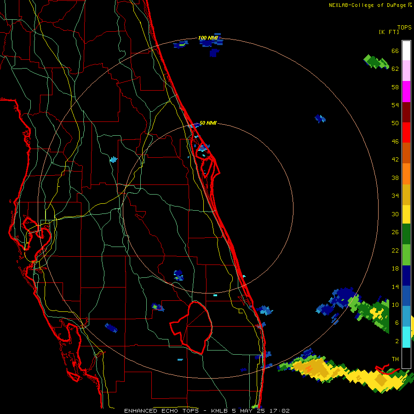This screenshot has width=414, height=414.
Task: Click the green echo cell in the top-right corner
Action: tap(376, 62)
